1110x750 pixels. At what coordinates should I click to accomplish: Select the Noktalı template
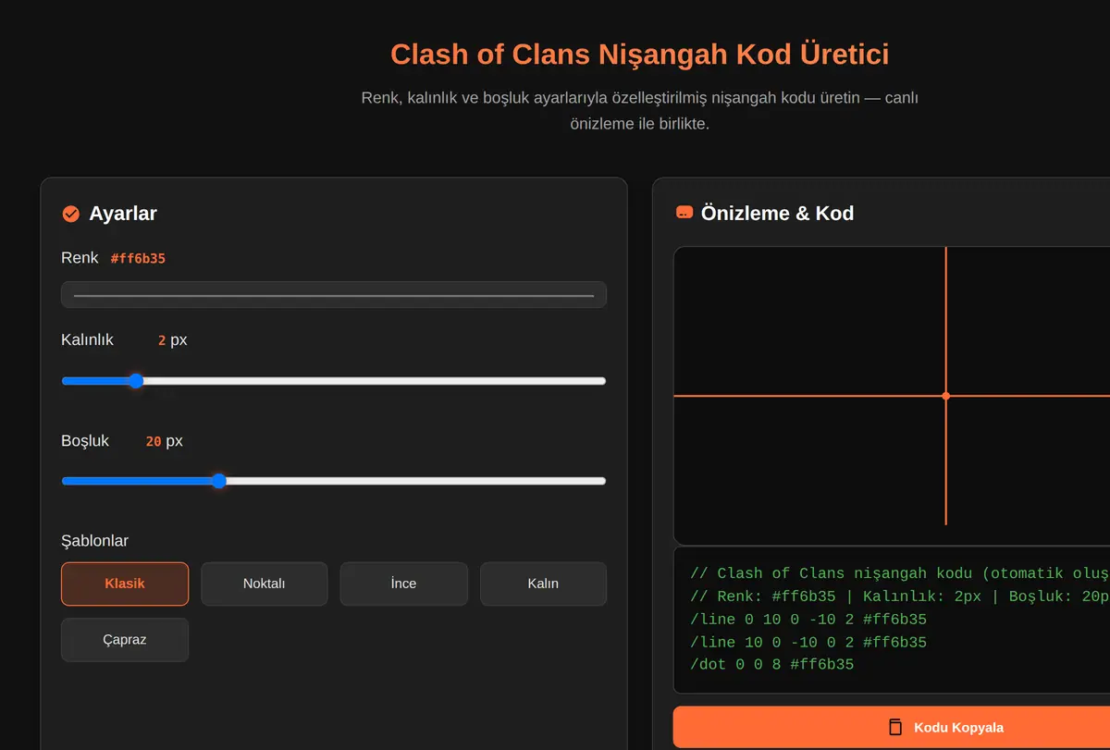(x=265, y=584)
